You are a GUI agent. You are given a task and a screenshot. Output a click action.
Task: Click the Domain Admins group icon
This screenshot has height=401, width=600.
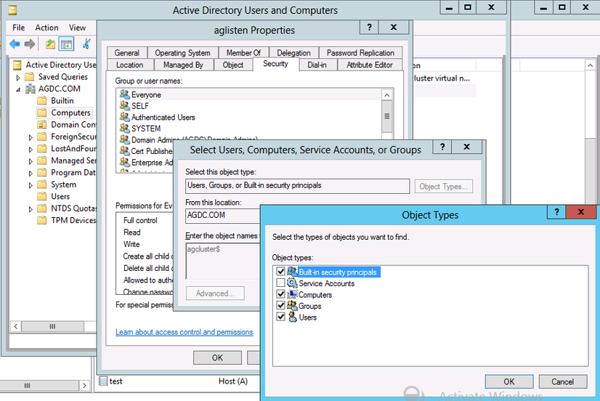[125, 139]
